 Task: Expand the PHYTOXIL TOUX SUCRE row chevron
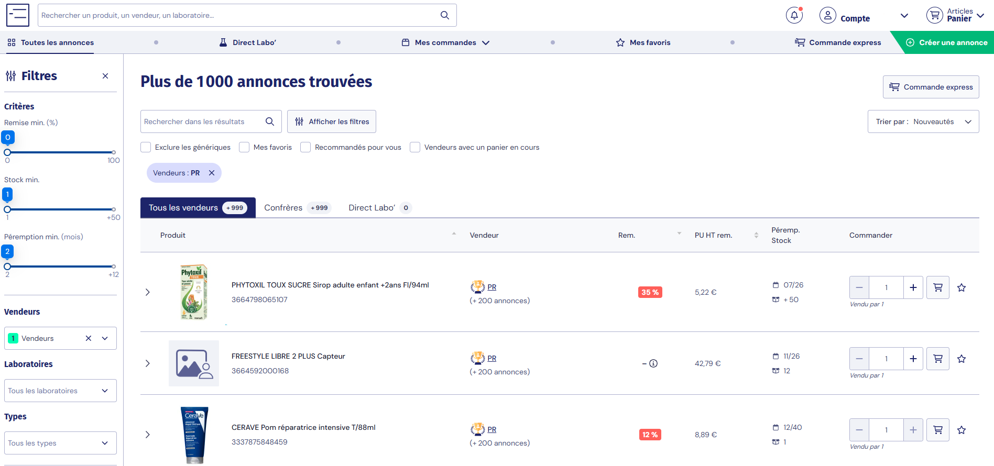148,292
